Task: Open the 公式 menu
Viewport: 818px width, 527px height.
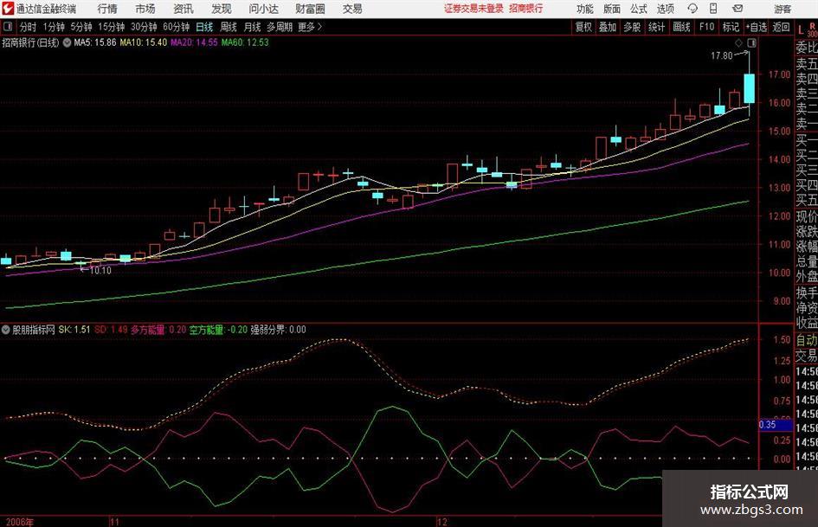Action: pyautogui.click(x=639, y=9)
